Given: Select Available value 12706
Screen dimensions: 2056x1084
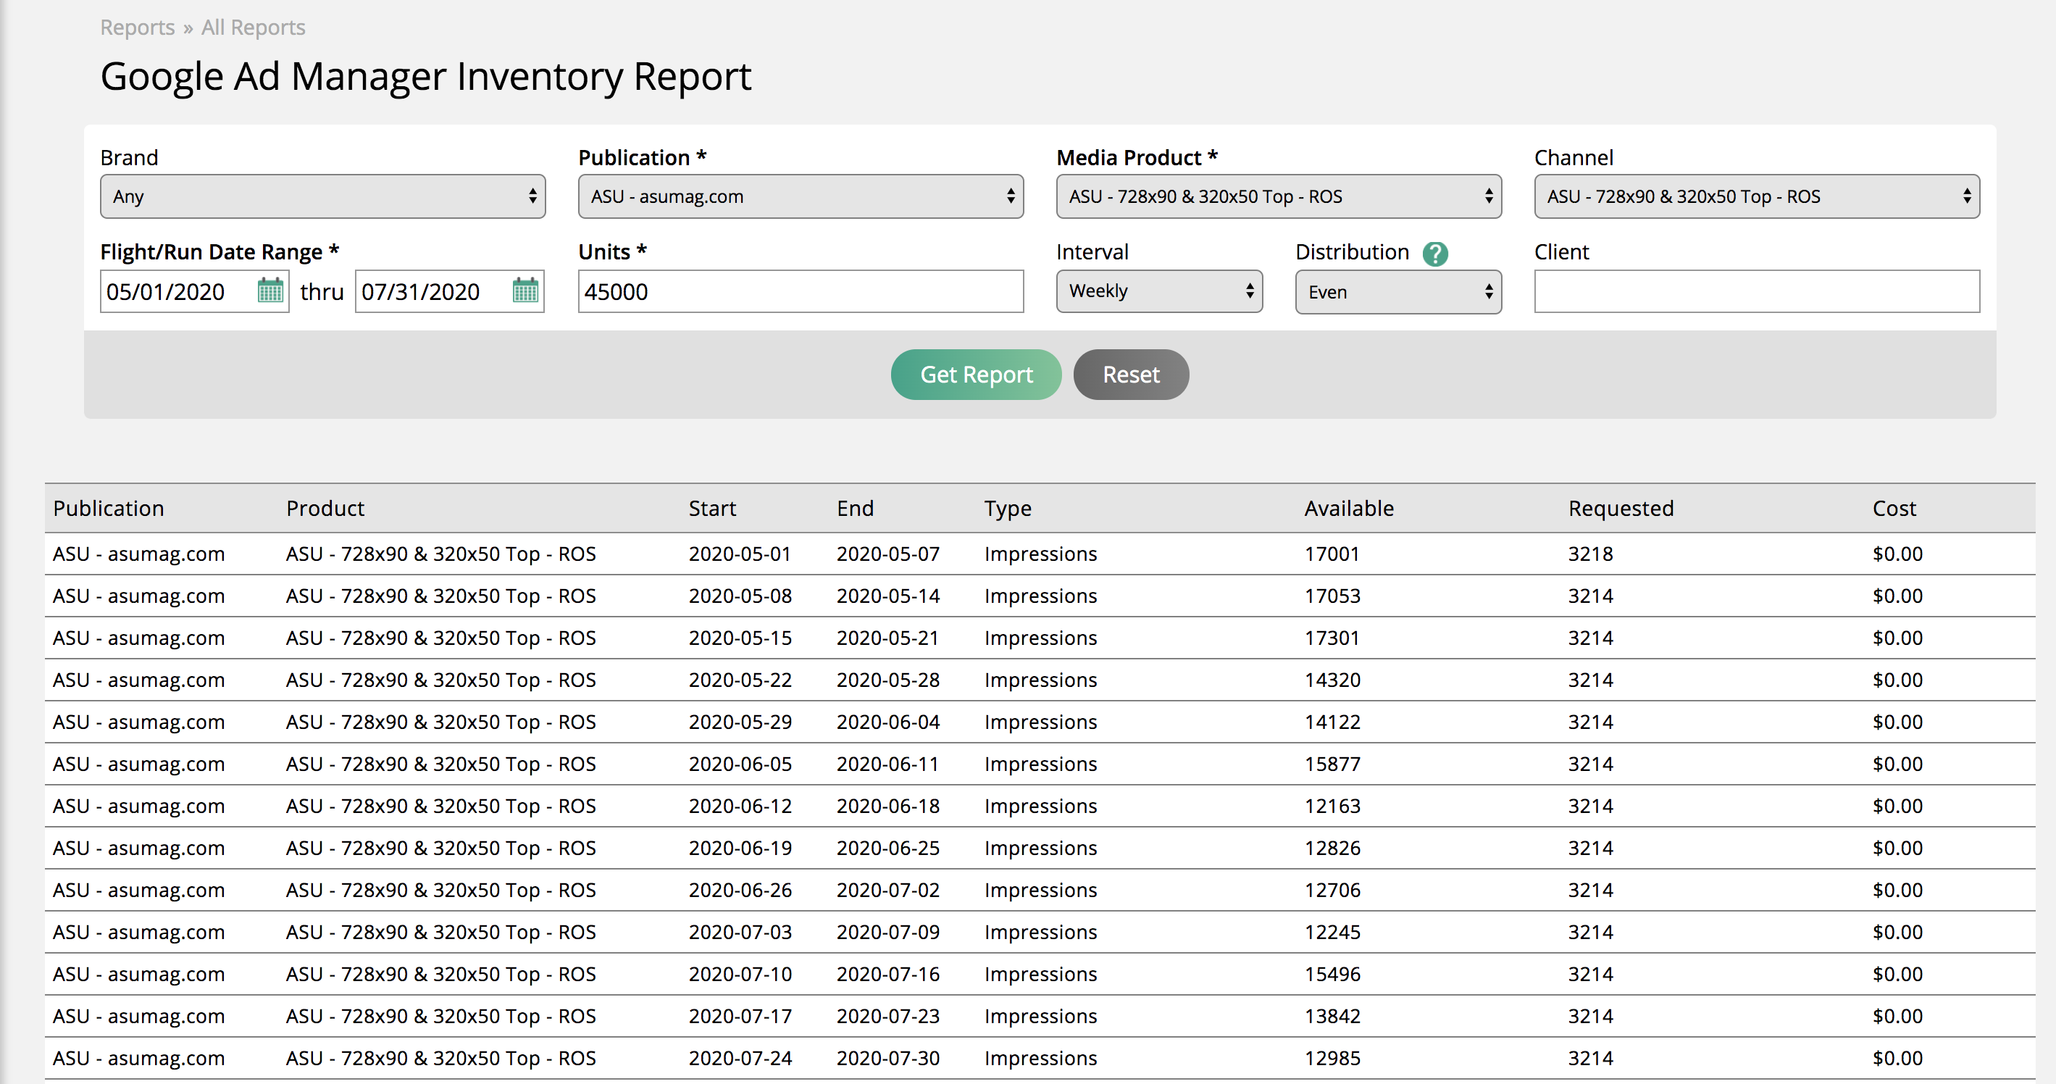Looking at the screenshot, I should pos(1332,890).
